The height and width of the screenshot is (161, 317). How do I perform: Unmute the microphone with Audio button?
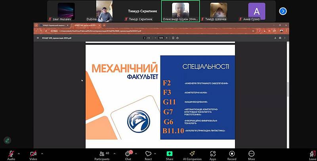pyautogui.click(x=11, y=155)
